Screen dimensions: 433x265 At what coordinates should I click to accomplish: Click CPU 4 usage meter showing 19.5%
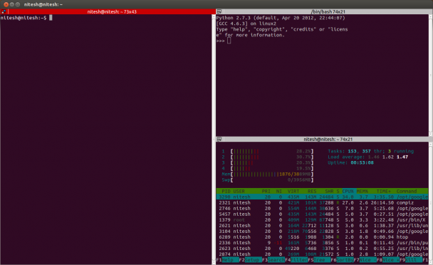pyautogui.click(x=267, y=168)
